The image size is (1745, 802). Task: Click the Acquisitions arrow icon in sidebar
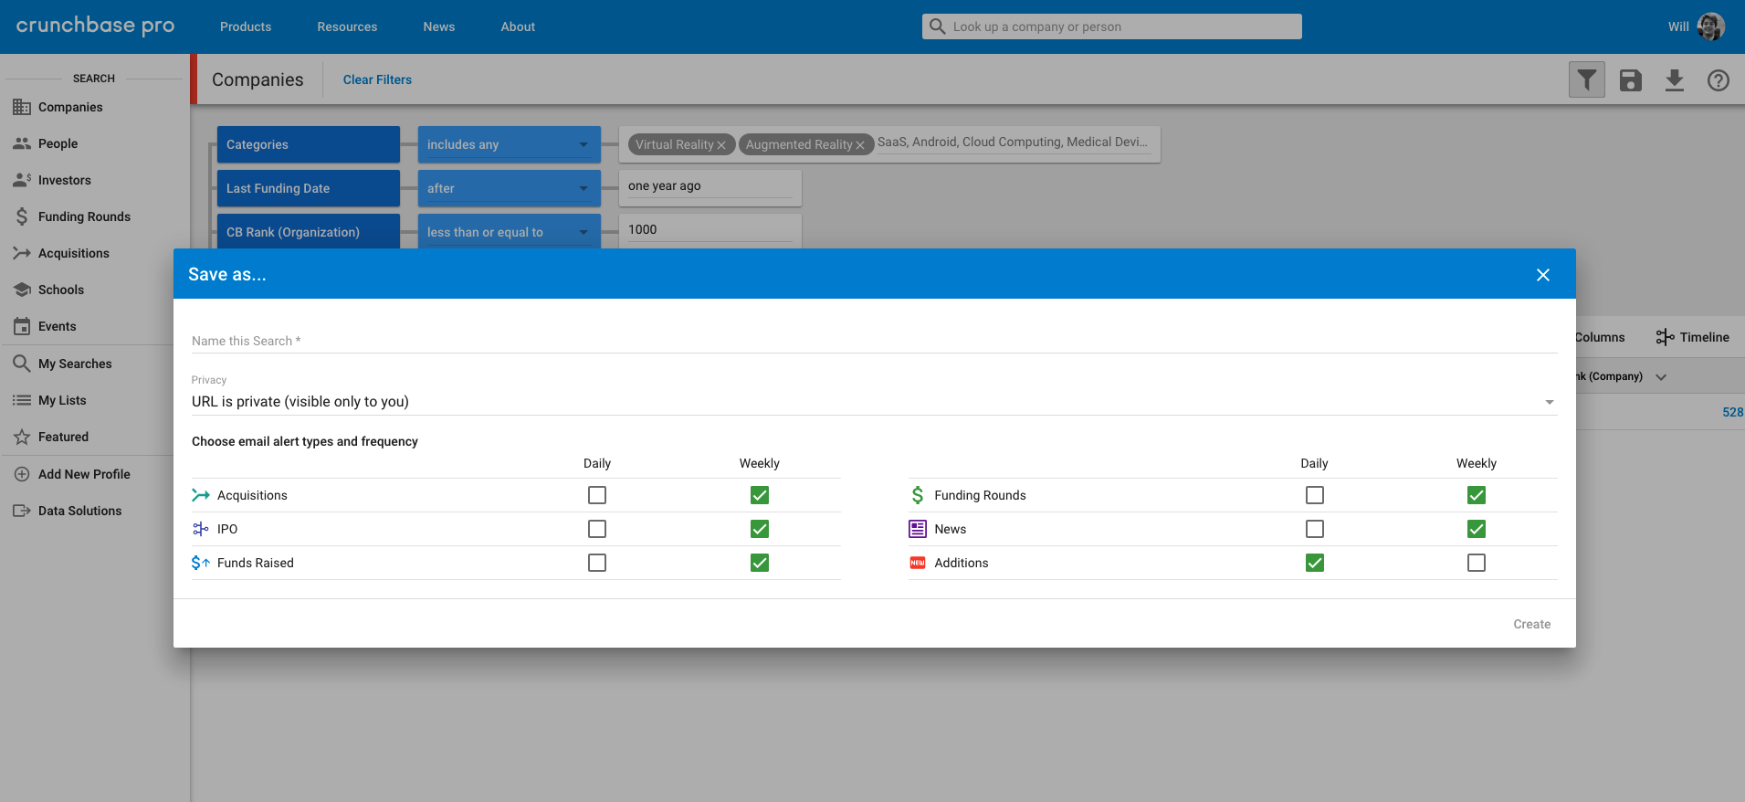[x=22, y=253]
